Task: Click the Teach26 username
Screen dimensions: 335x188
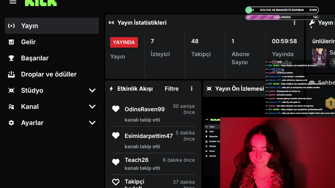Action: [x=137, y=160]
